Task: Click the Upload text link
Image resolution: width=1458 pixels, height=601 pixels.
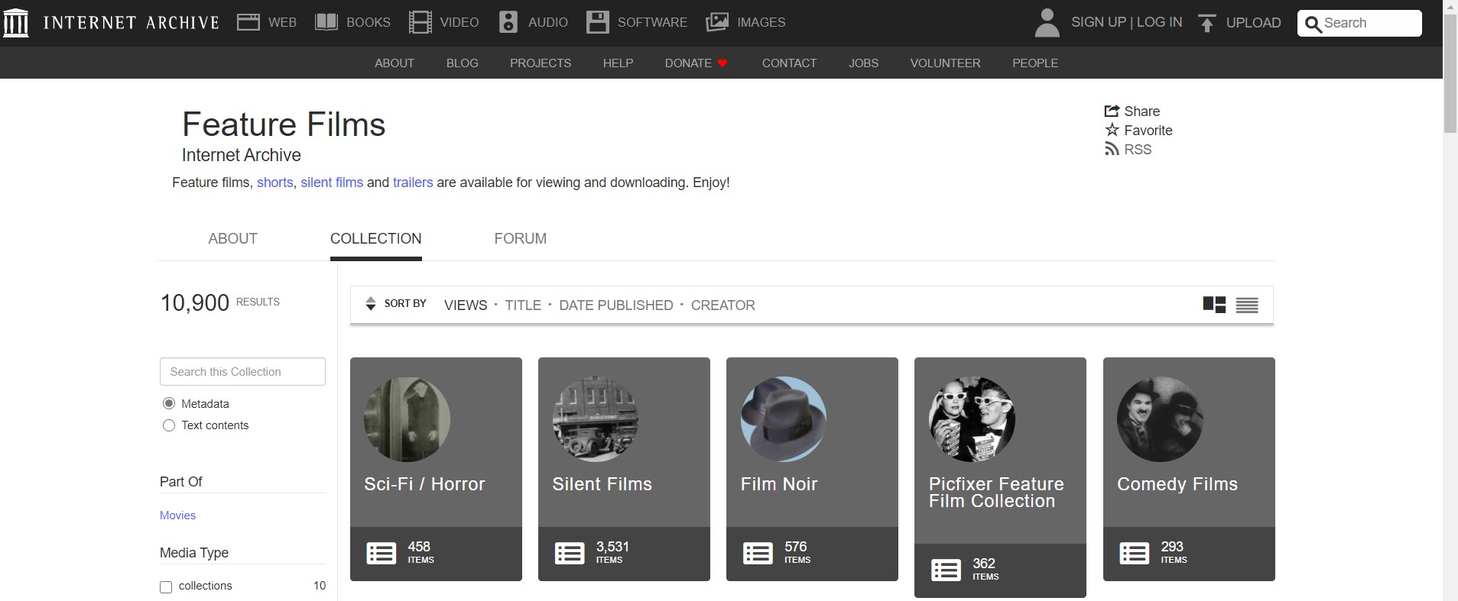Action: (x=1253, y=23)
